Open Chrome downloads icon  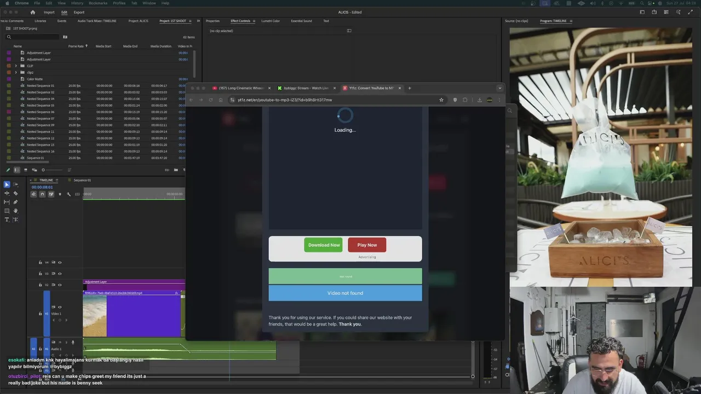[x=479, y=100]
